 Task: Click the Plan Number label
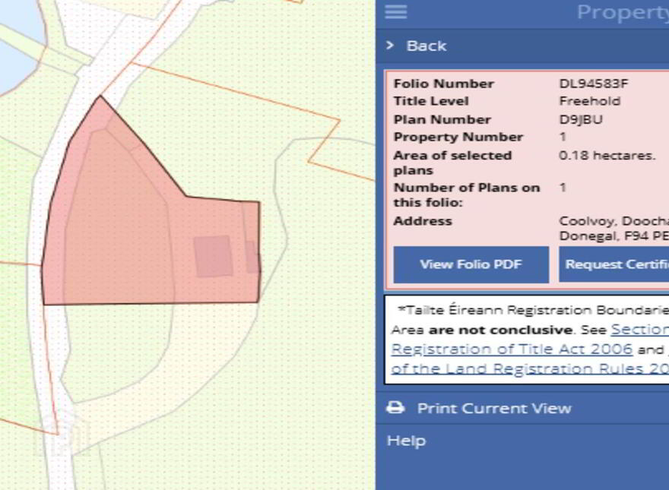coord(442,119)
